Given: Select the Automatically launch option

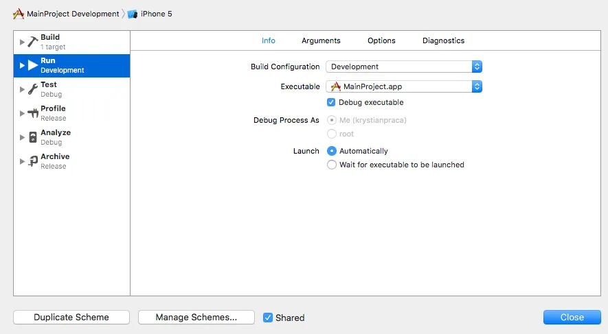Looking at the screenshot, I should click(333, 151).
